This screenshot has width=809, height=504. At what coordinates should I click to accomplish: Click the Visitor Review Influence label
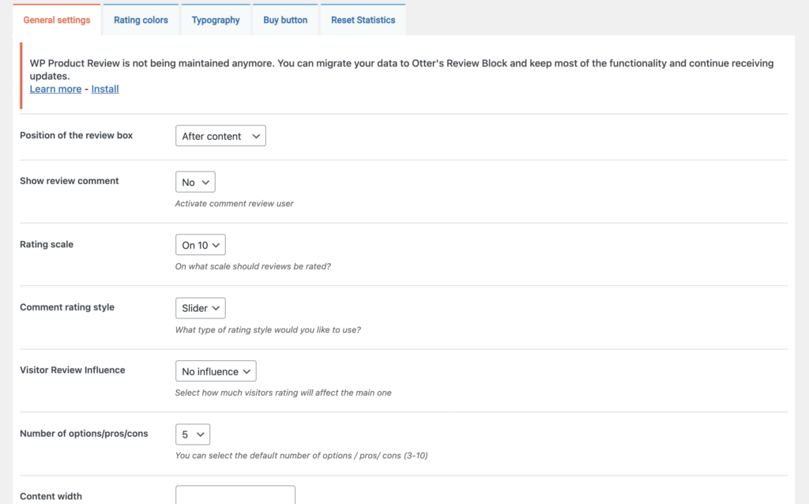(73, 370)
